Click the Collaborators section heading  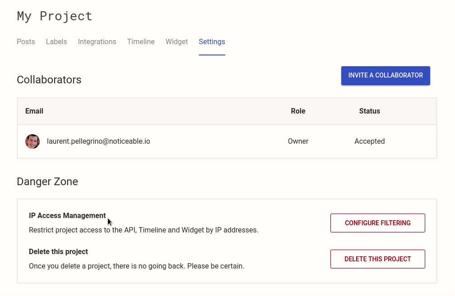click(x=49, y=80)
